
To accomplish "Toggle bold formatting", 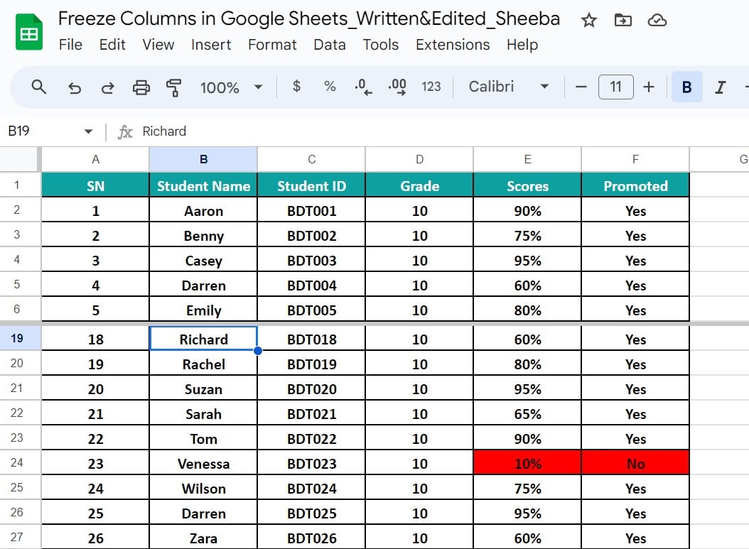I will click(x=686, y=87).
